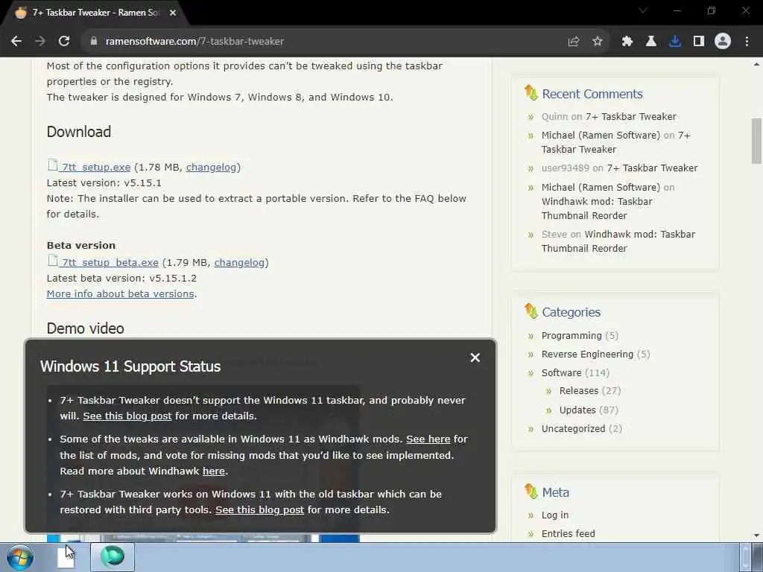763x572 pixels.
Task: Click the Log in link
Action: [x=554, y=515]
